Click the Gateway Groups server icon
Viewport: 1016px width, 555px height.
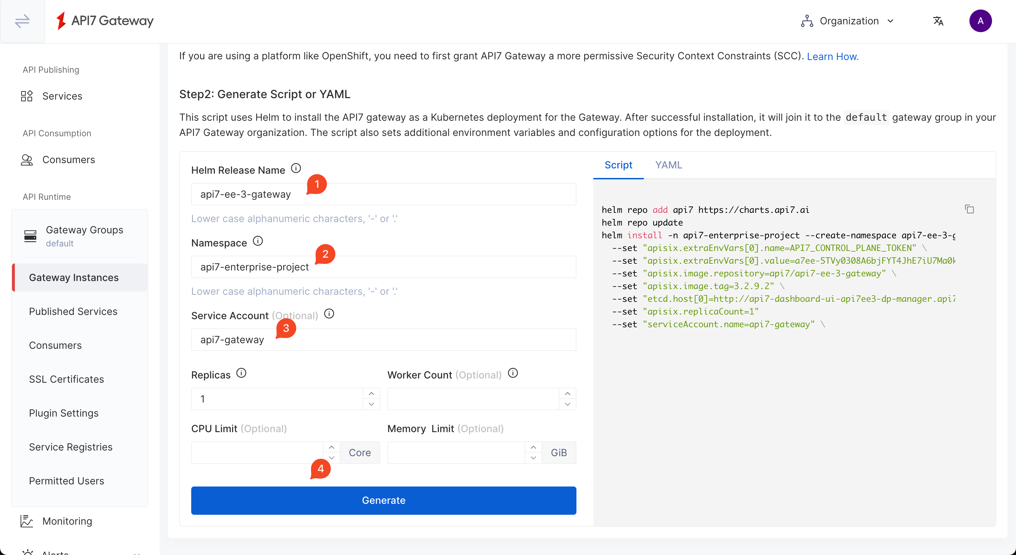point(30,235)
